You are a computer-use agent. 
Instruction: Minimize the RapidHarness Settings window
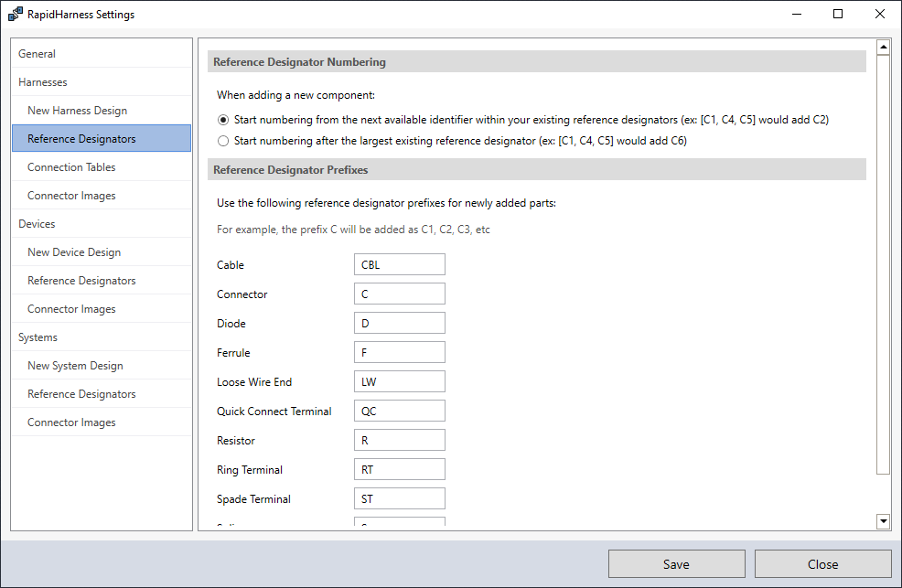coord(797,14)
